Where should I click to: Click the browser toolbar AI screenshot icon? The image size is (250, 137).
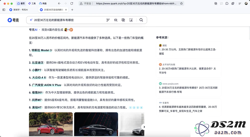(216, 3)
